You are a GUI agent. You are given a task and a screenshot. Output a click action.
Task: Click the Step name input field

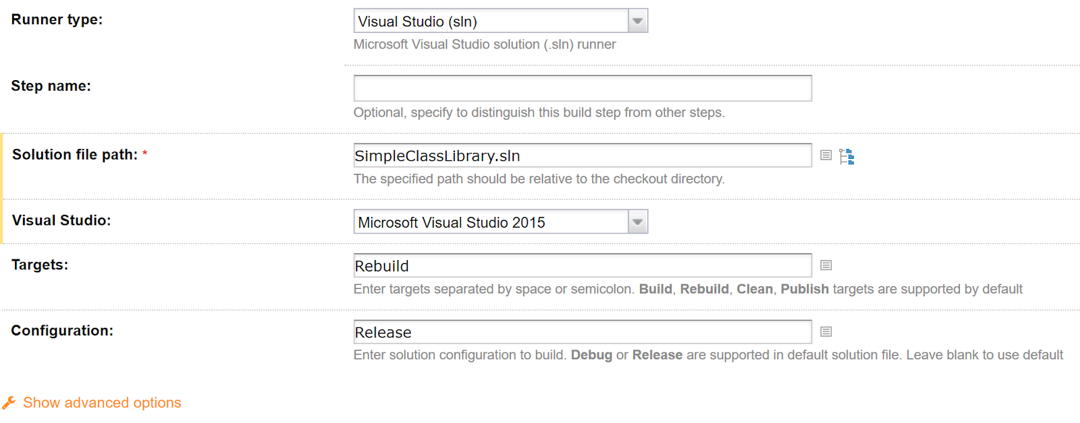[583, 88]
